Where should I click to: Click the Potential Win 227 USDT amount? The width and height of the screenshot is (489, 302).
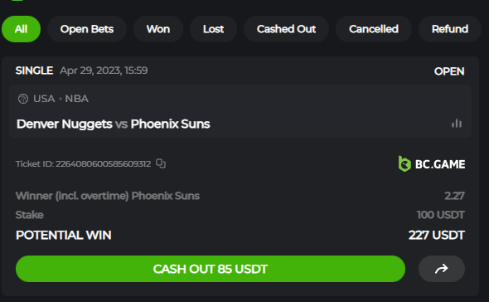[x=437, y=235]
